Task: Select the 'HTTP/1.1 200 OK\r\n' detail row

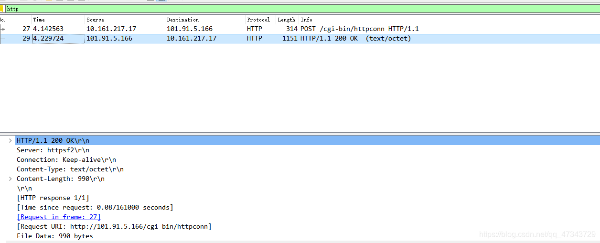Action: (308, 140)
